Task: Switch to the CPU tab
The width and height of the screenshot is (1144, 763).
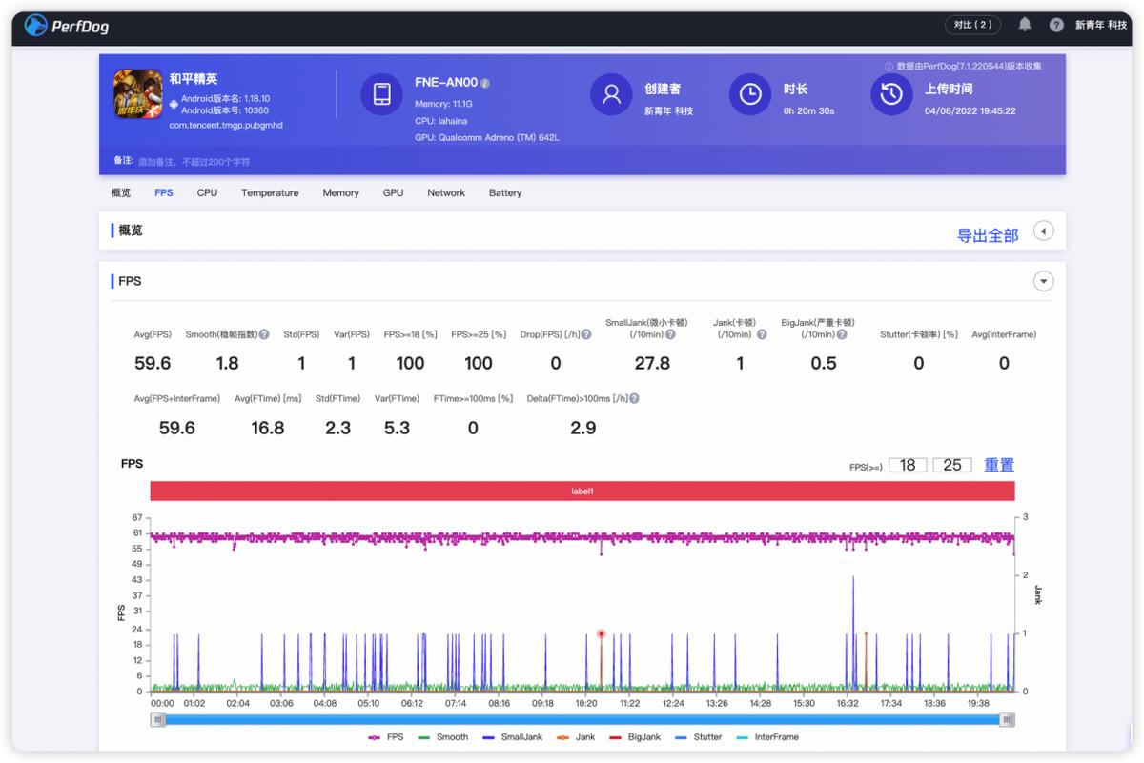Action: 207,192
